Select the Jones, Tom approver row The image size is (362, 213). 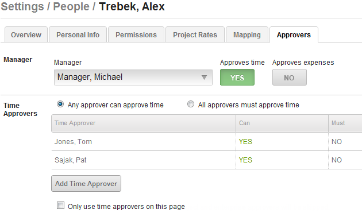207,141
